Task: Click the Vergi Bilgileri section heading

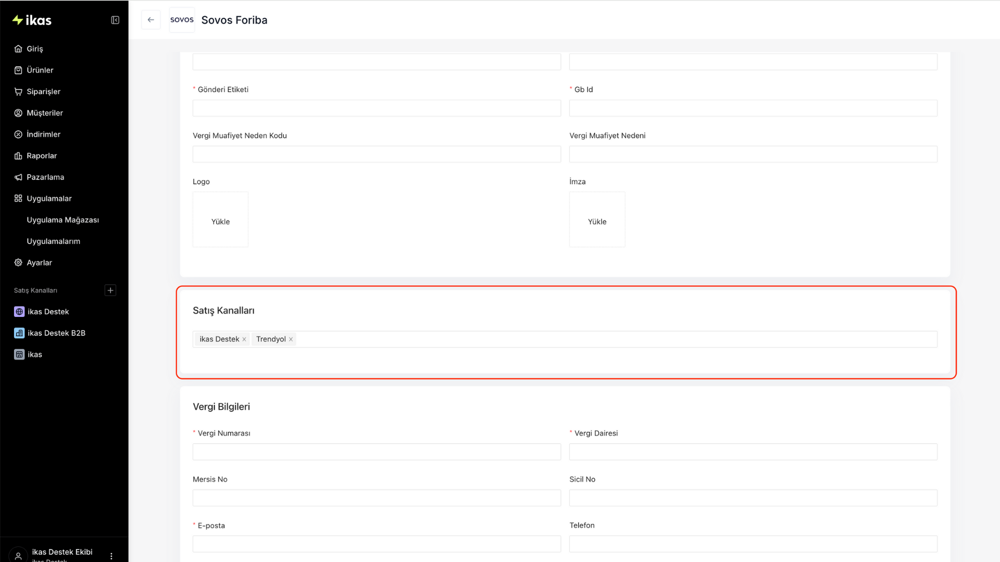Action: point(221,407)
